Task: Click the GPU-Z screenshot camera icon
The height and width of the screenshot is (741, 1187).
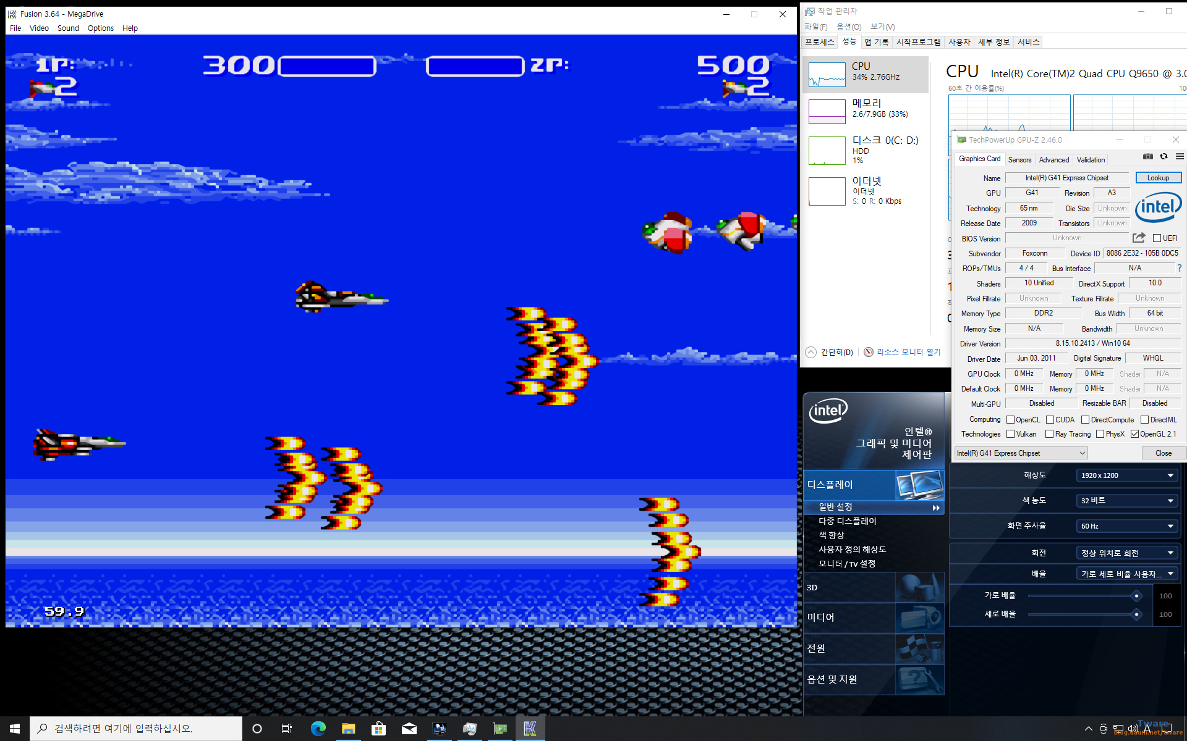Action: [1147, 157]
